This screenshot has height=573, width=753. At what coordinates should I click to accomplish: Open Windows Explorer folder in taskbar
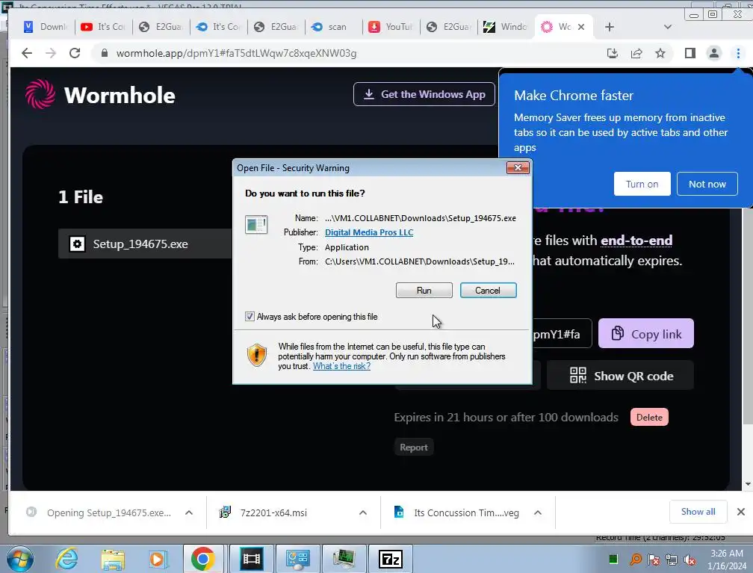(113, 560)
